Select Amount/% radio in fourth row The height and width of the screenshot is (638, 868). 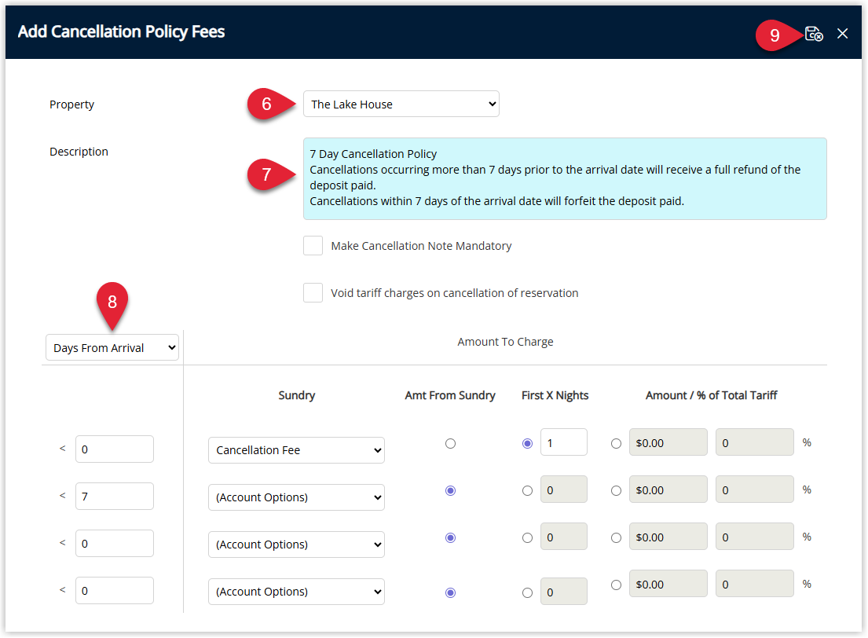tap(616, 585)
